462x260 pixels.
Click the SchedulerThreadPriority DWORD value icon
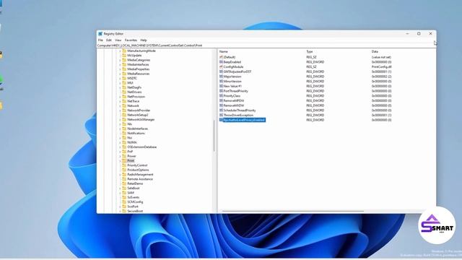(x=221, y=110)
